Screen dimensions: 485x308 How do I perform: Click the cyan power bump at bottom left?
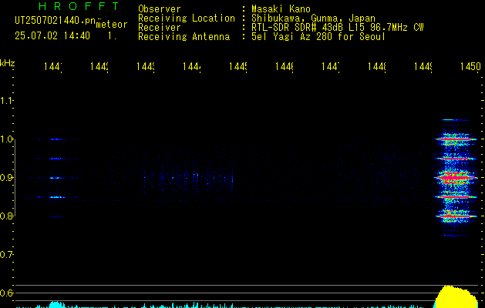click(56, 305)
